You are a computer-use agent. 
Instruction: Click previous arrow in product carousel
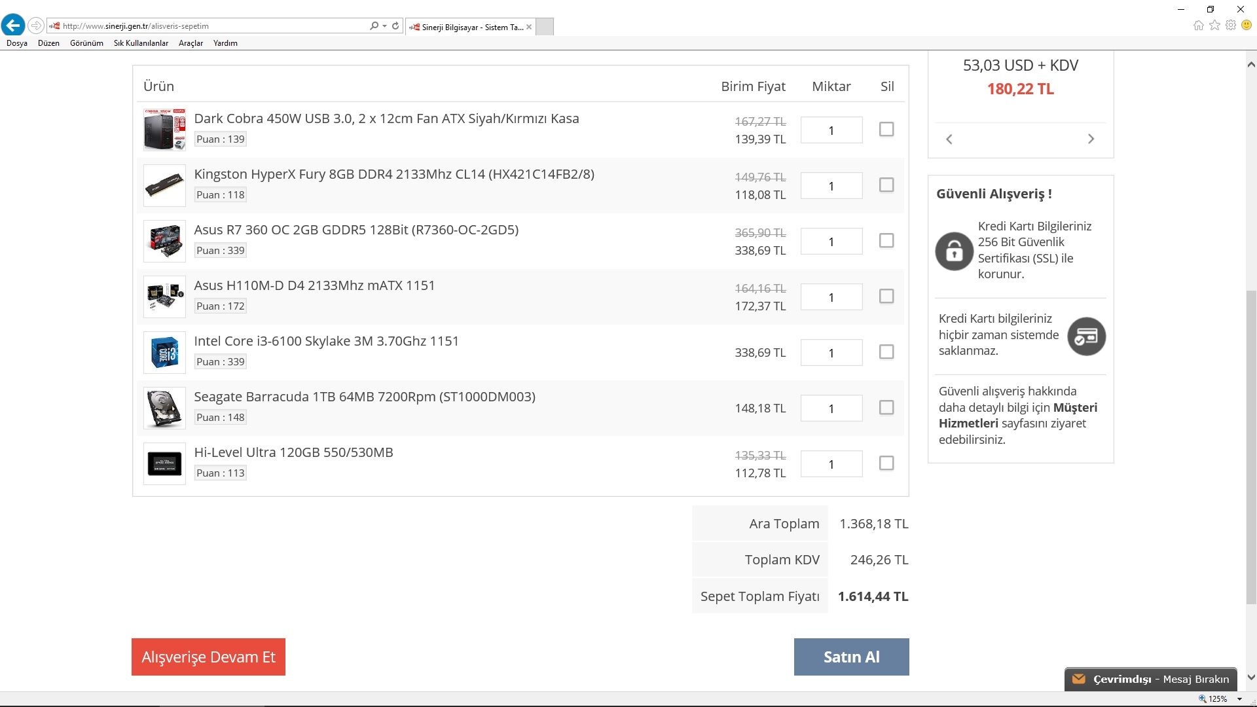[949, 139]
